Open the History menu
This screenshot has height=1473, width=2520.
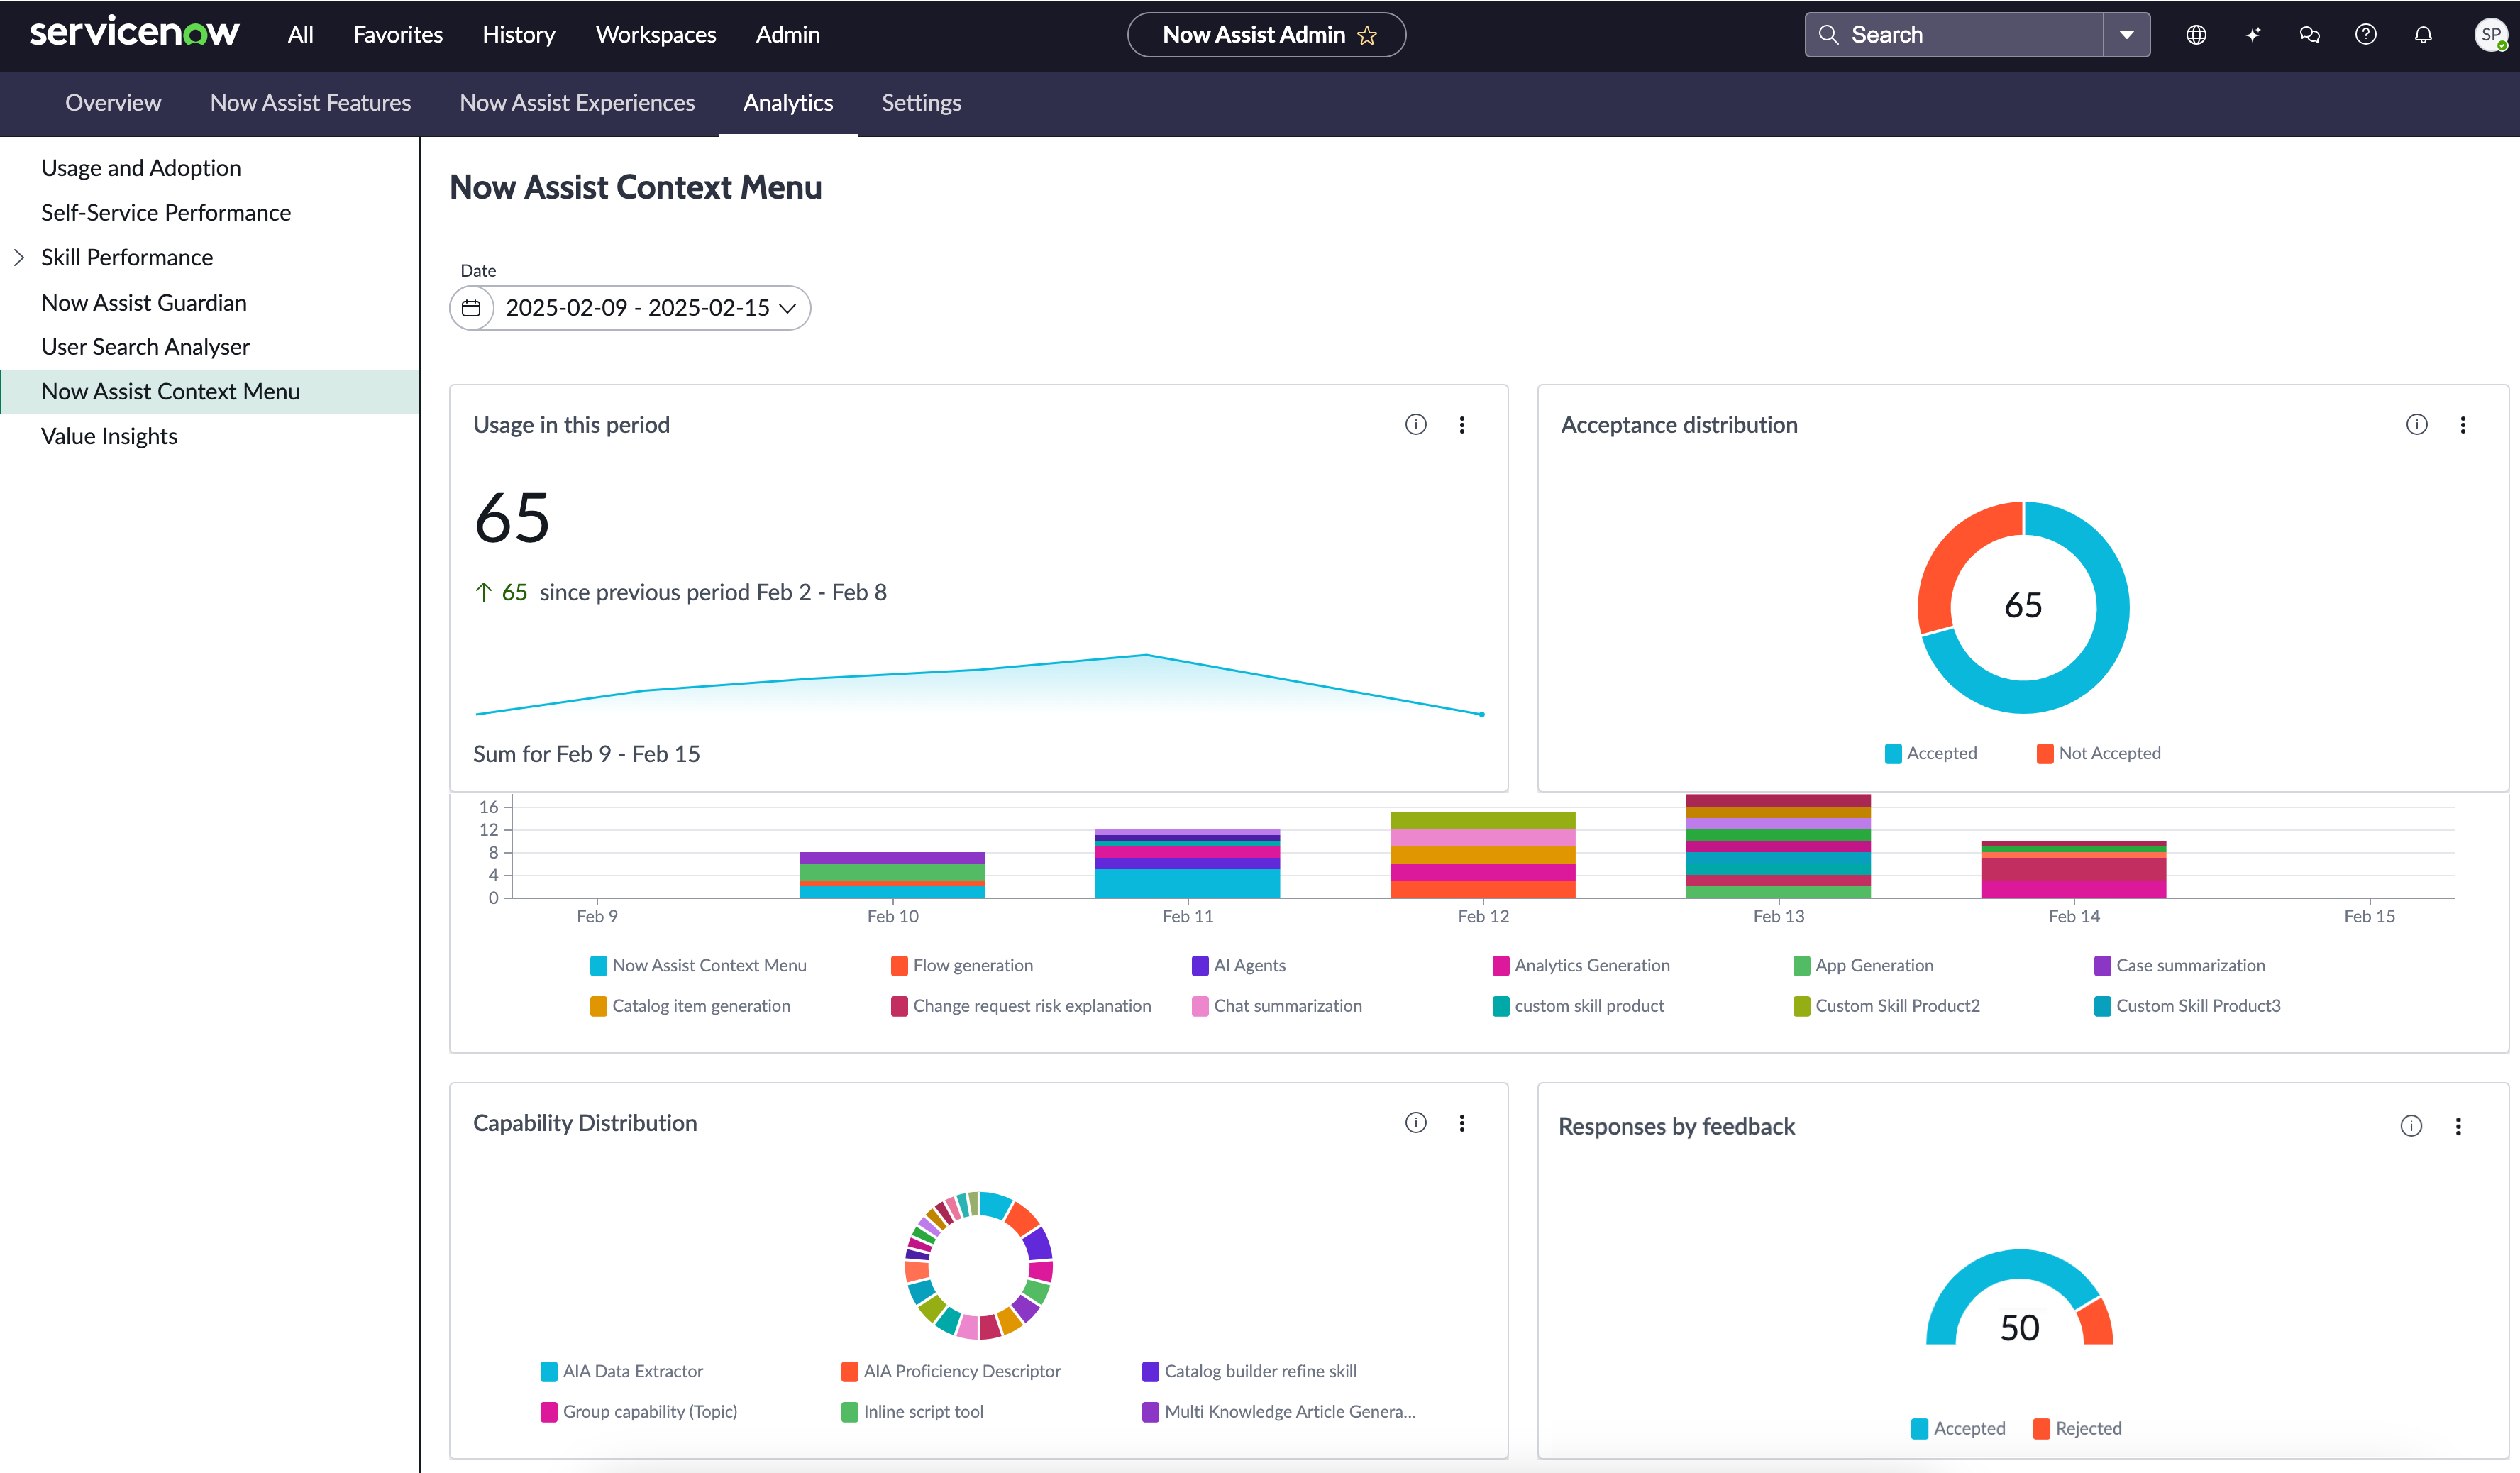click(519, 35)
